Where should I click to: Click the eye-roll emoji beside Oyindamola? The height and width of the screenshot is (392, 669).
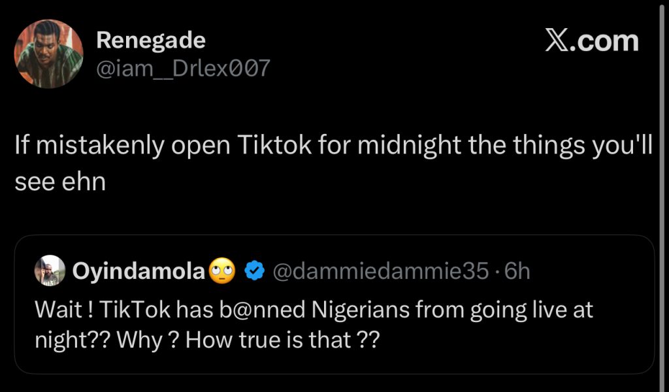222,270
